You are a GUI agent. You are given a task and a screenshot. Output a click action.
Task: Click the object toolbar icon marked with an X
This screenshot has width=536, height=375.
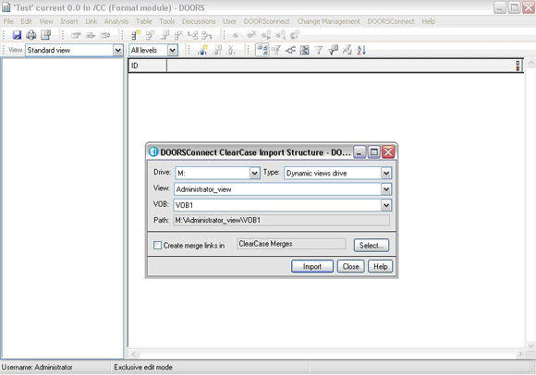(x=178, y=35)
